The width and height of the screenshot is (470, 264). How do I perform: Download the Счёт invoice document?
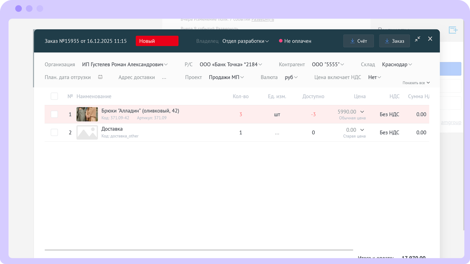(358, 41)
